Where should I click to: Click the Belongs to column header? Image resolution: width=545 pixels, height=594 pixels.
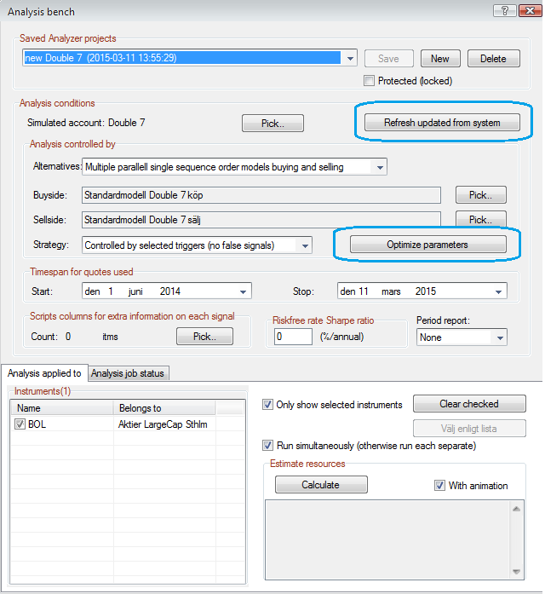pos(164,408)
